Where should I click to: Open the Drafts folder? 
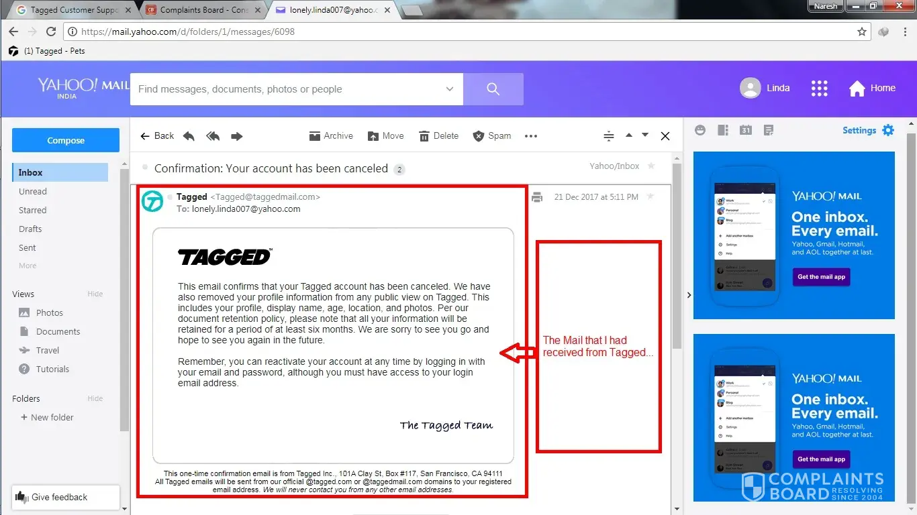(30, 229)
